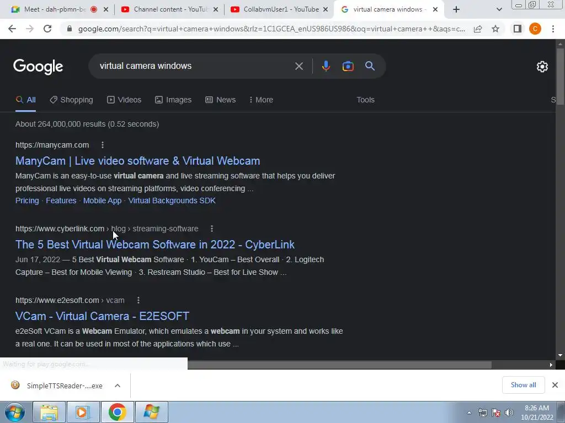Open the 5 Best Virtual Webcam Software result
This screenshot has width=565, height=423.
pos(155,245)
